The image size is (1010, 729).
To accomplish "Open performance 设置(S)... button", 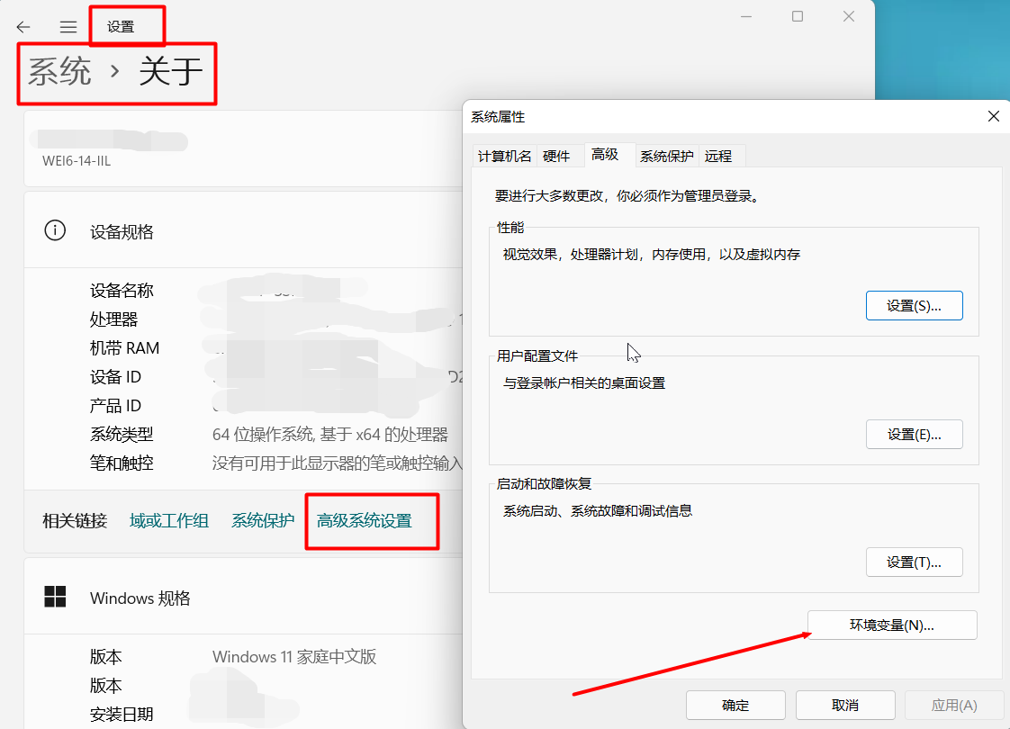I will coord(914,306).
